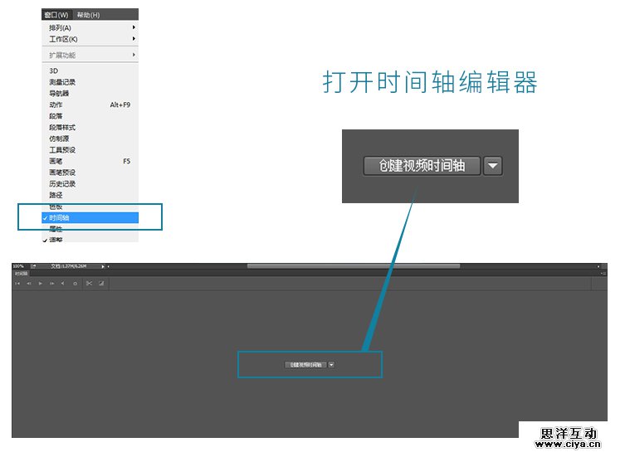Toggle the audio mute speaker icon
This screenshot has width=625, height=457.
[63, 284]
